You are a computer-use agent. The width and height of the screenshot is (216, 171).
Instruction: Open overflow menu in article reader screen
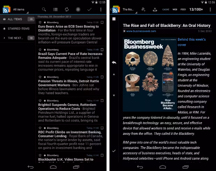click(210, 9)
